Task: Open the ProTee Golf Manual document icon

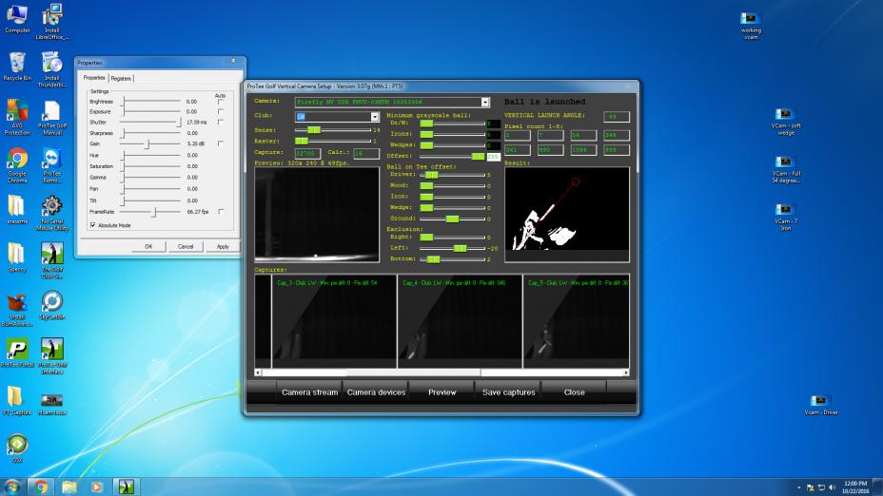Action: pyautogui.click(x=51, y=118)
